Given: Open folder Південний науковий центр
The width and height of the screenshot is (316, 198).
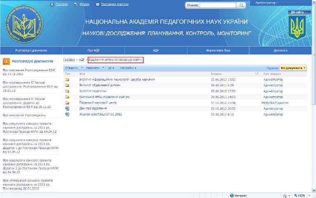Looking at the screenshot, I should [x=98, y=103].
